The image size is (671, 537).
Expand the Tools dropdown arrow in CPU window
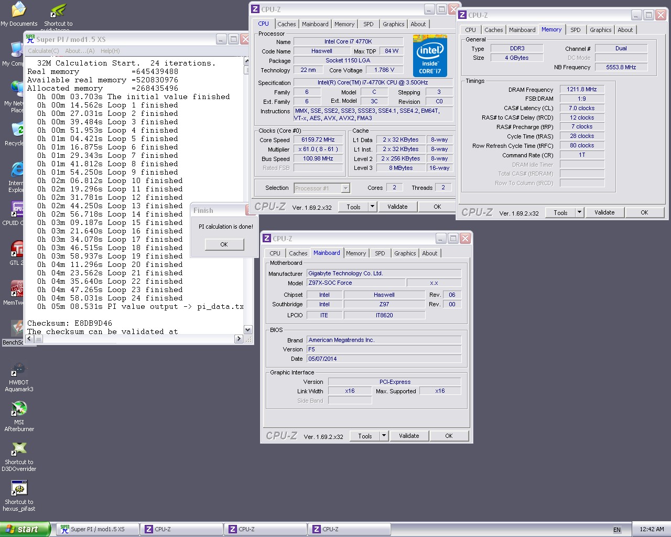coord(372,207)
